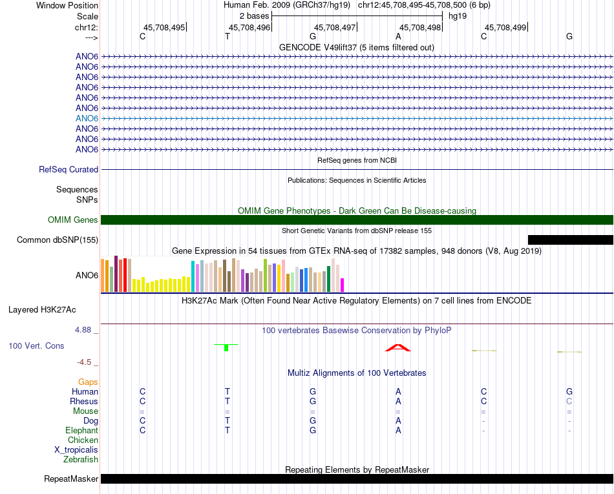The width and height of the screenshot is (614, 494).
Task: Select the dark green OMIM Genes bar
Action: (357, 220)
